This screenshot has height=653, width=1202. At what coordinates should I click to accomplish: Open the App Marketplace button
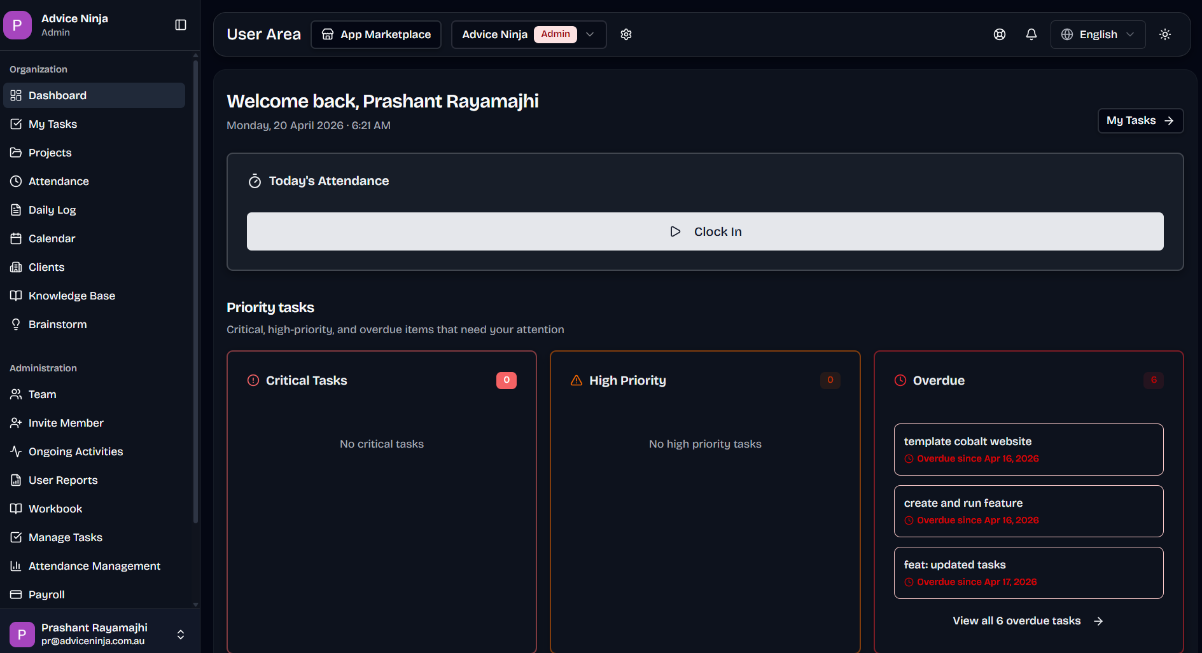[376, 34]
